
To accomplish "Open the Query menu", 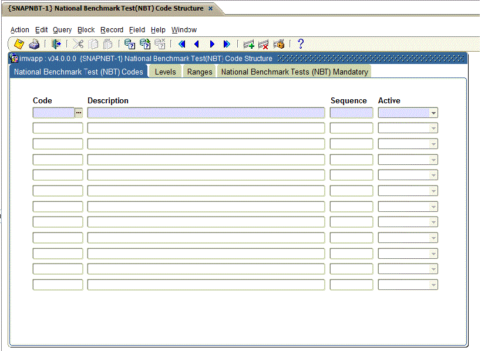I will pos(62,30).
